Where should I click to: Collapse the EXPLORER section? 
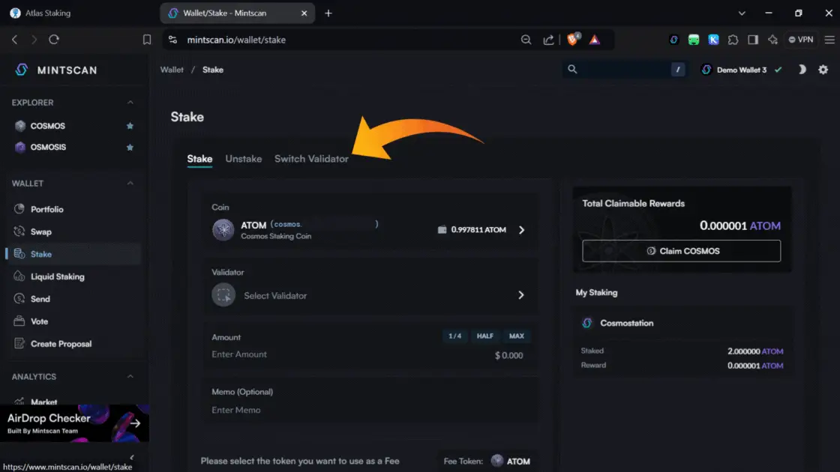(130, 103)
